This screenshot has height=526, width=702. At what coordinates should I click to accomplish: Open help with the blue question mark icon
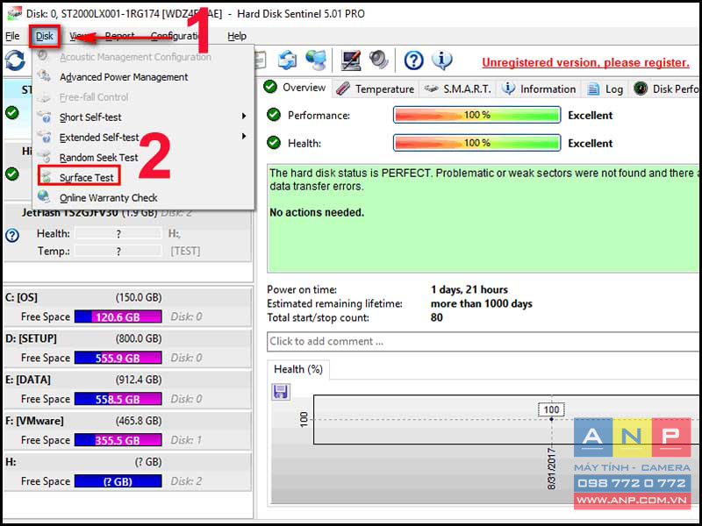413,60
